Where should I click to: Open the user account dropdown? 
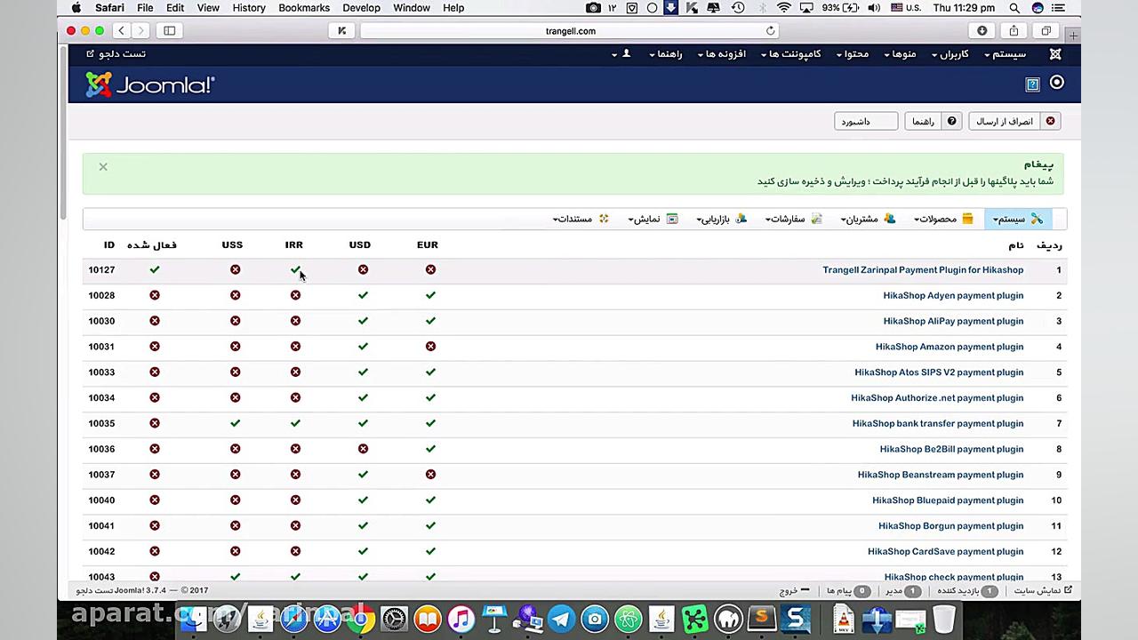pyautogui.click(x=621, y=54)
